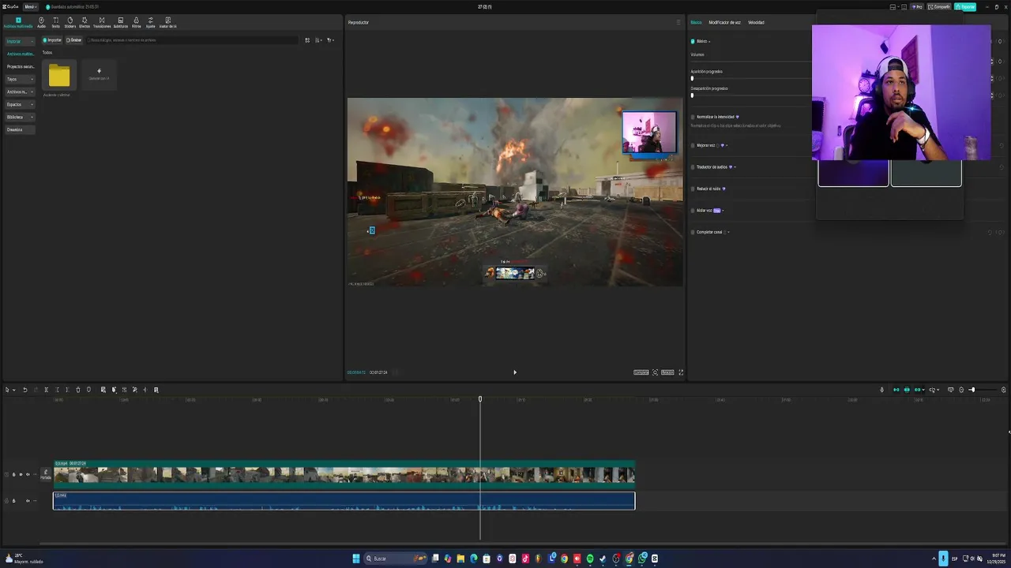Select the Básico tab in properties panel
Image resolution: width=1011 pixels, height=568 pixels.
point(696,22)
